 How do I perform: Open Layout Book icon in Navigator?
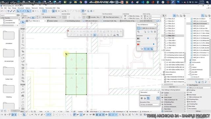[x=181, y=16]
